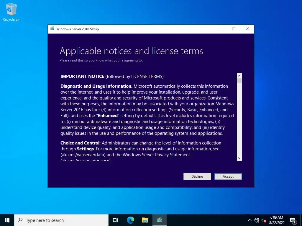Click the scroll up arrow in license text

click(239, 76)
